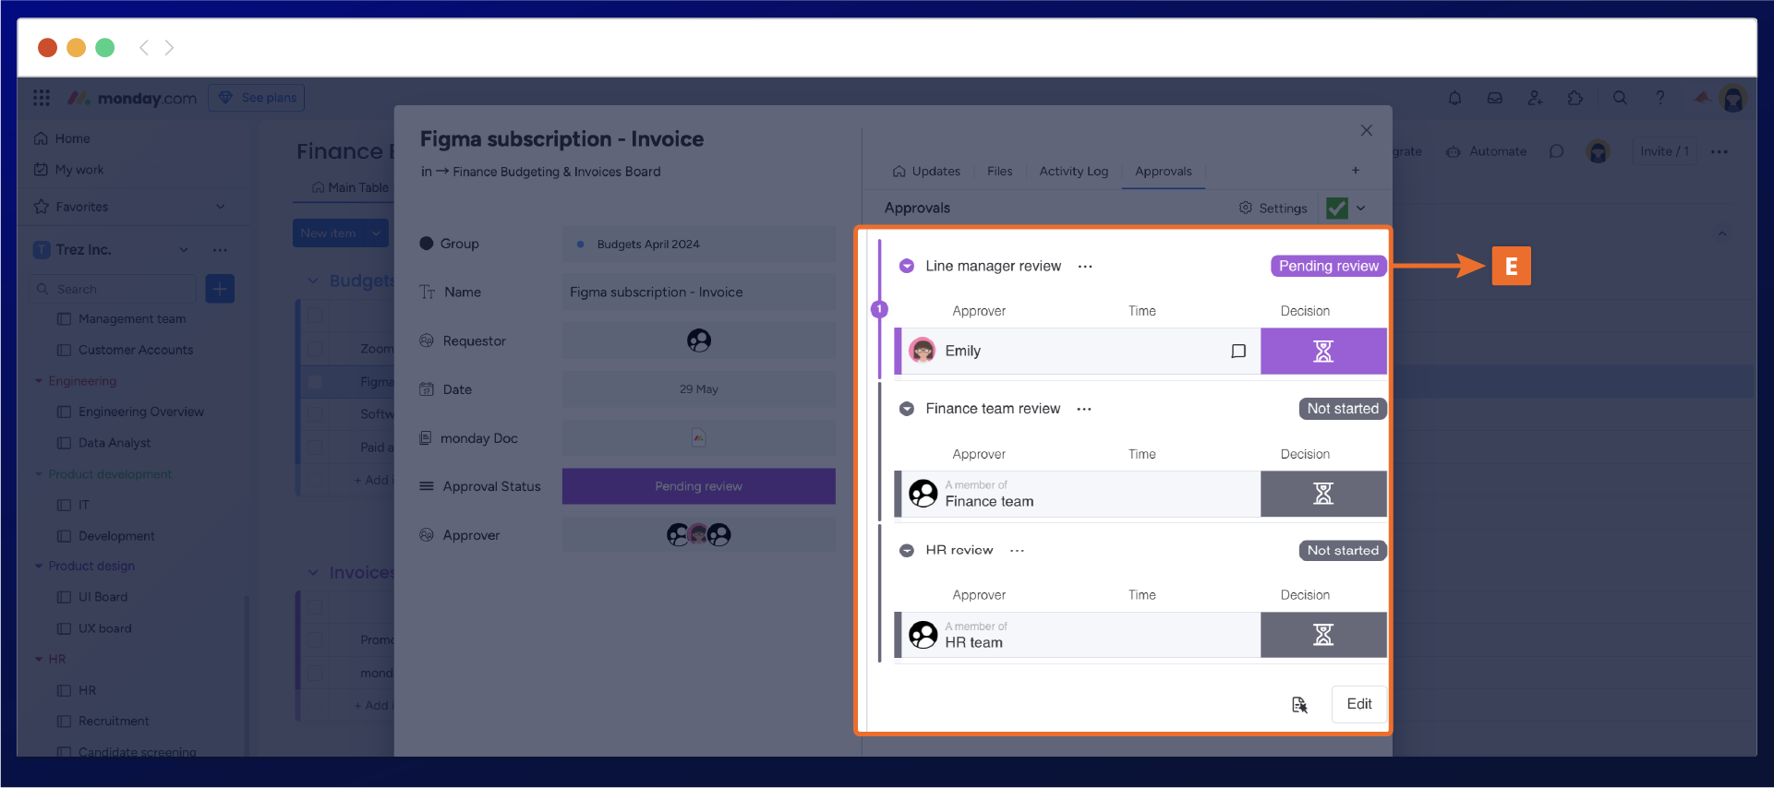1774x788 pixels.
Task: Open the inbox tray icon
Action: (x=1494, y=98)
